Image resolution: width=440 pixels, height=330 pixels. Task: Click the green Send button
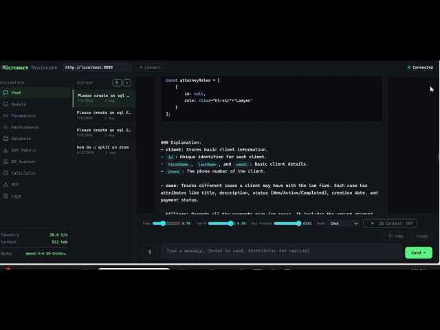419,253
